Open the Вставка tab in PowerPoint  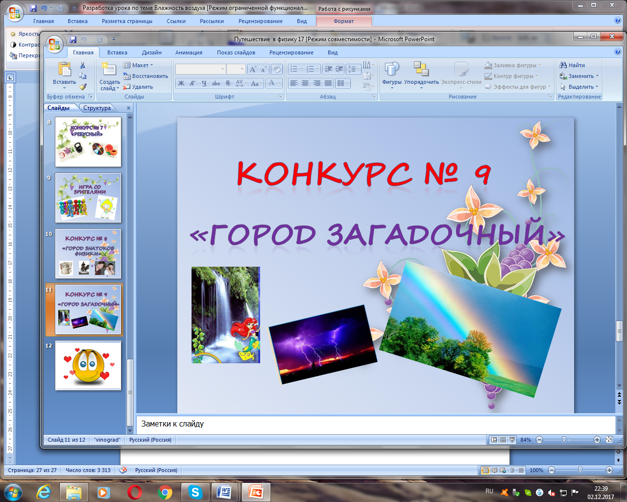tap(117, 52)
